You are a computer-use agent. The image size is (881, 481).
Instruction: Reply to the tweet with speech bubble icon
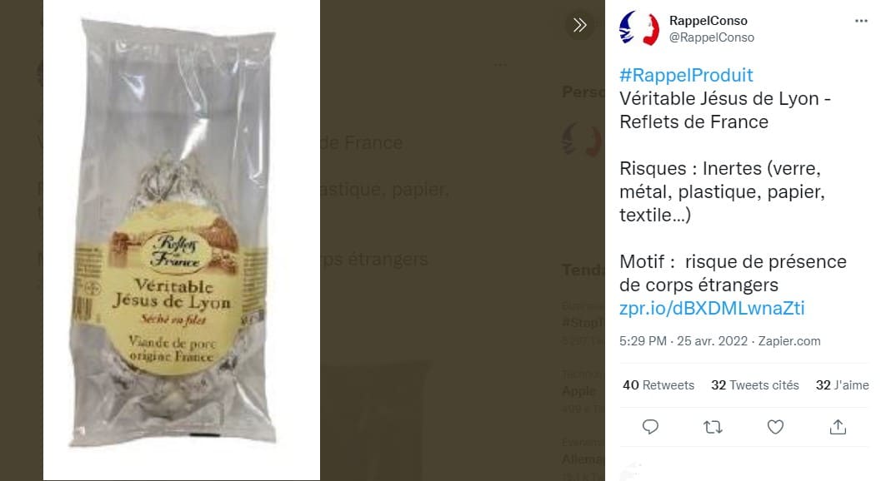point(650,427)
